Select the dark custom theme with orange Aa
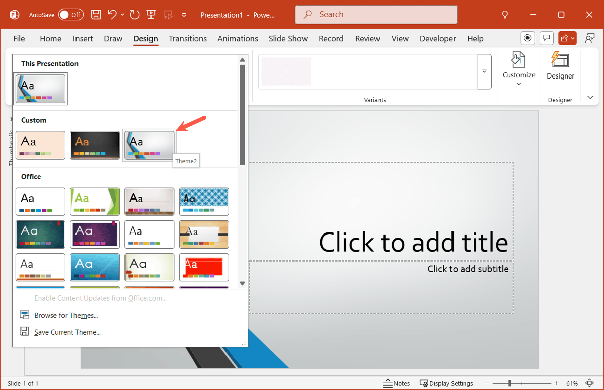This screenshot has width=604, height=390. point(95,145)
